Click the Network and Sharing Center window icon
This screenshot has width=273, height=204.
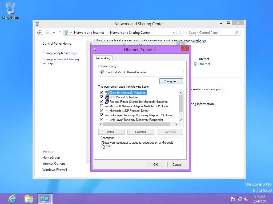(x=37, y=24)
